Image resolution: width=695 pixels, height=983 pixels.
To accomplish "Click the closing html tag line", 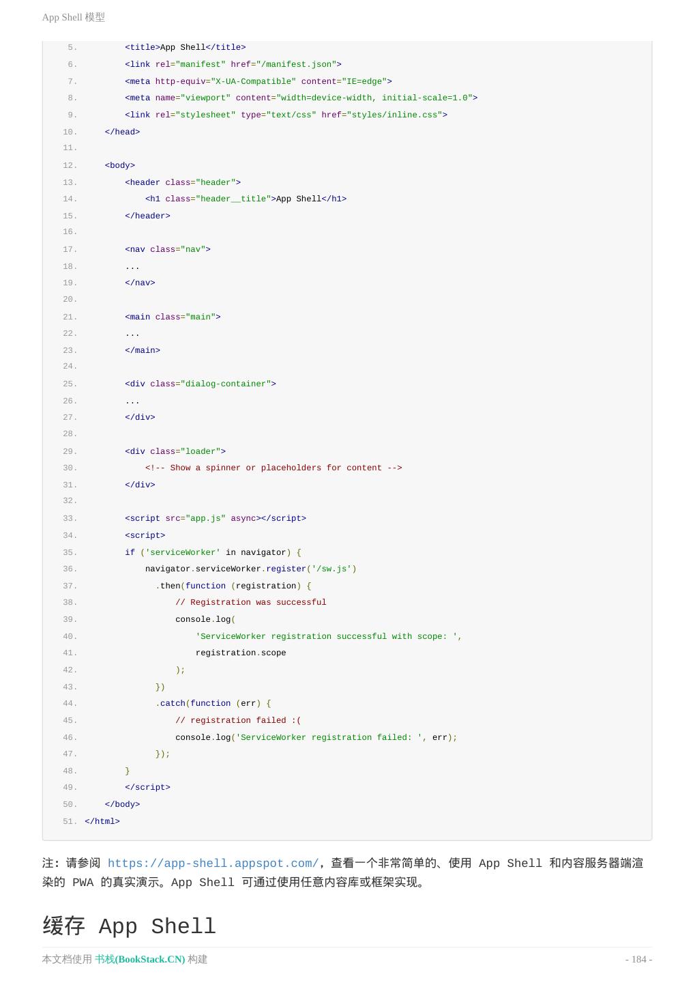I will [102, 821].
